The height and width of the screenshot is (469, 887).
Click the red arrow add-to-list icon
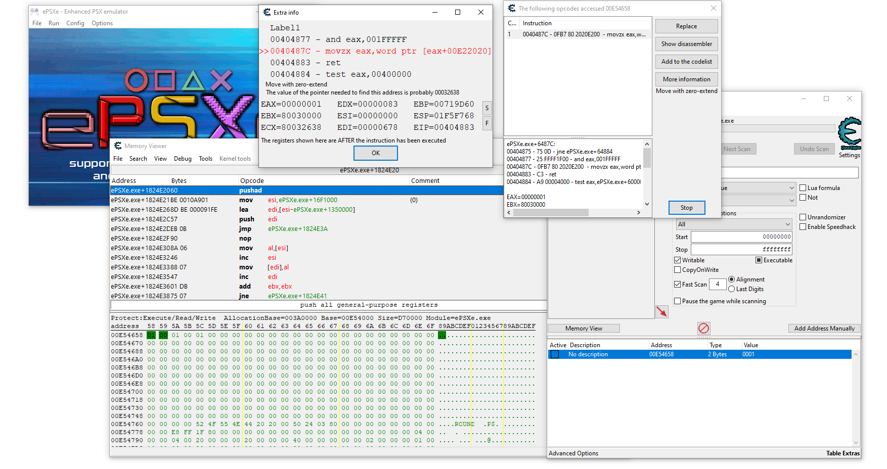661,312
